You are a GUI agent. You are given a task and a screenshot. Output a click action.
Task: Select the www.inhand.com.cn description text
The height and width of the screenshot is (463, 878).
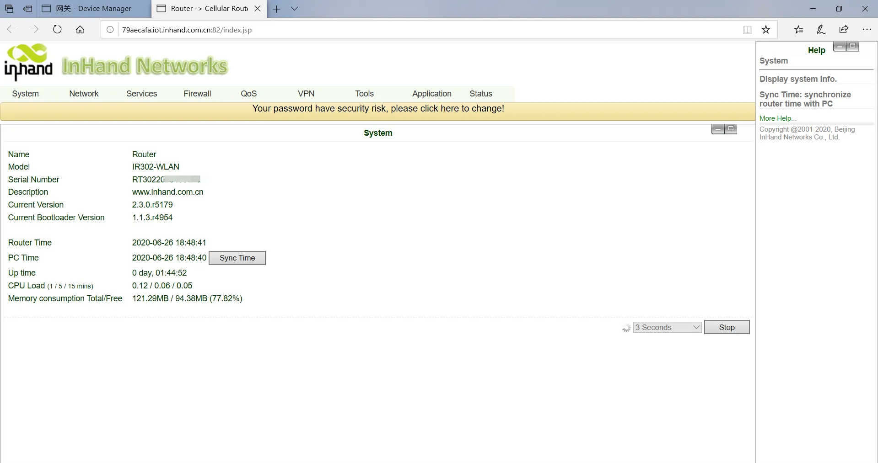click(168, 192)
